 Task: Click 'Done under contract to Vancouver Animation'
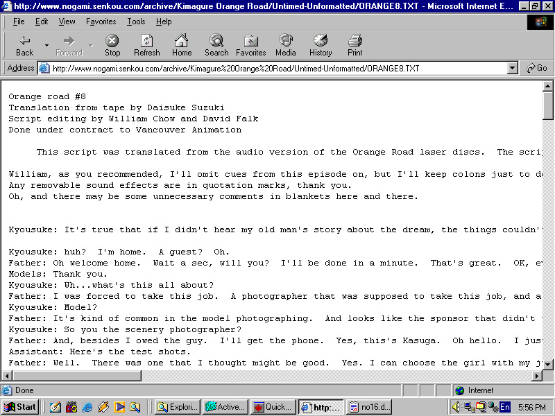coord(125,130)
